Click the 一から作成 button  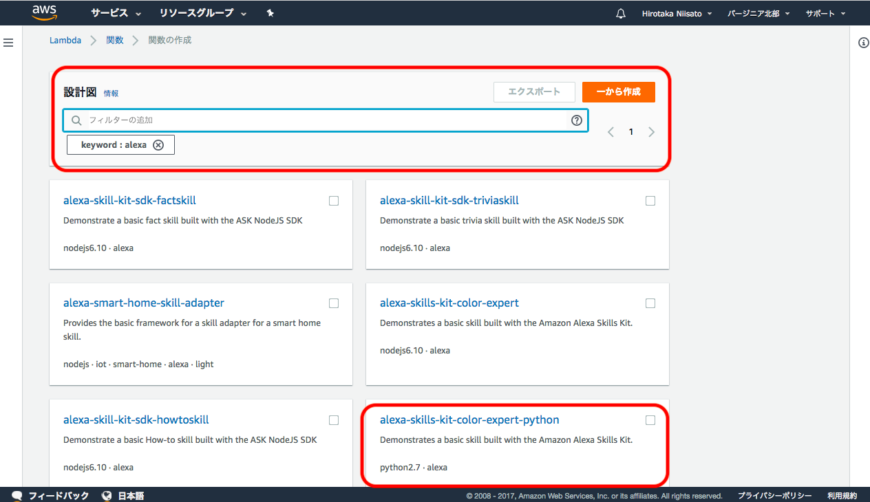pyautogui.click(x=619, y=91)
